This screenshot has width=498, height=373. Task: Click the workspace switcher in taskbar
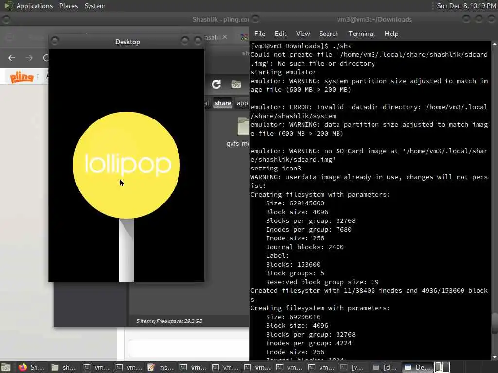442,367
